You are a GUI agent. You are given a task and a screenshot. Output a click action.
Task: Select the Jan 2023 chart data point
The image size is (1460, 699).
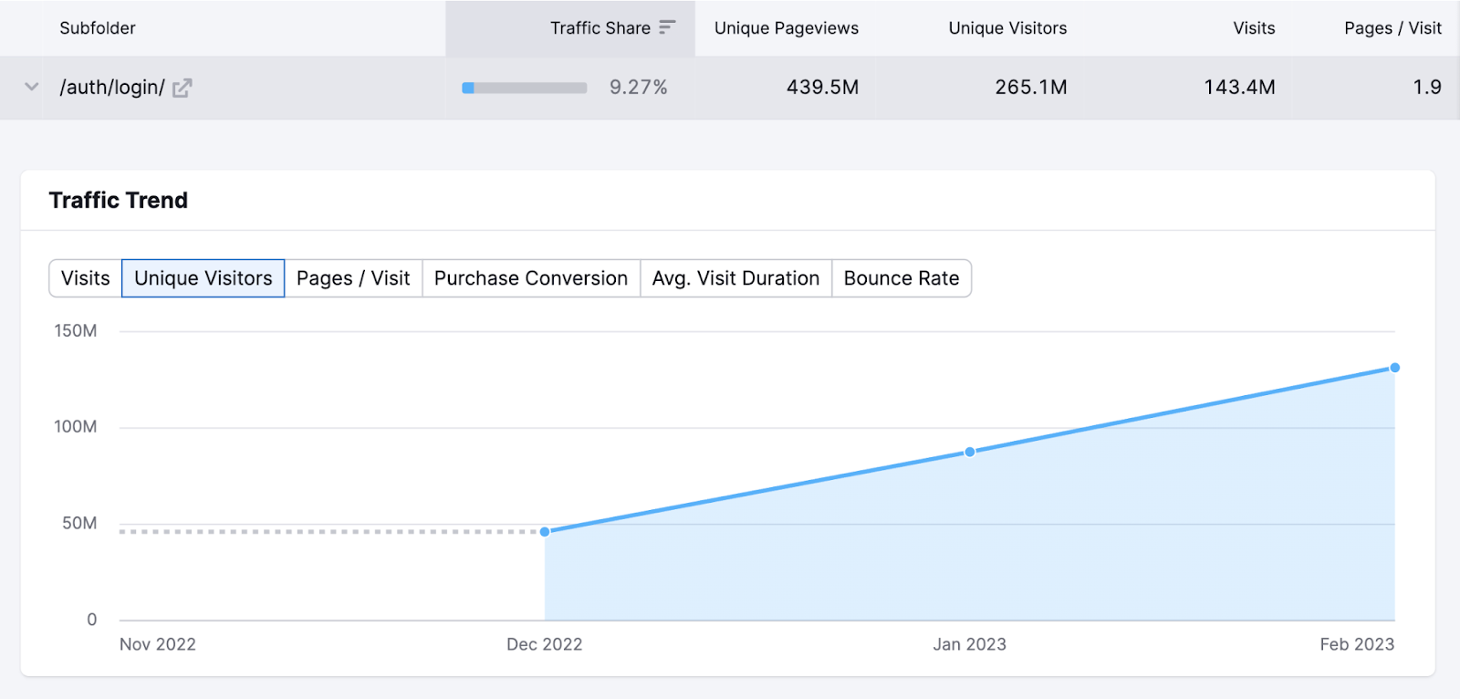tap(970, 452)
